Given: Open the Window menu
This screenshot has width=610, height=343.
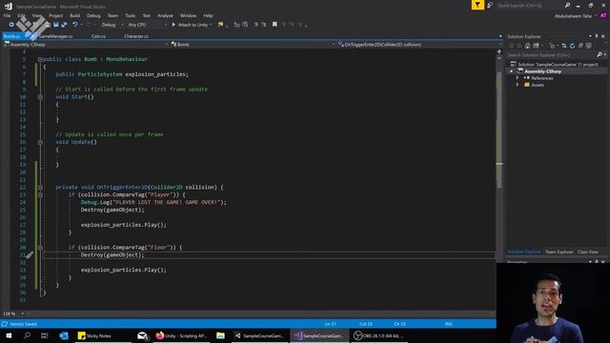Looking at the screenshot, I should coord(188,15).
